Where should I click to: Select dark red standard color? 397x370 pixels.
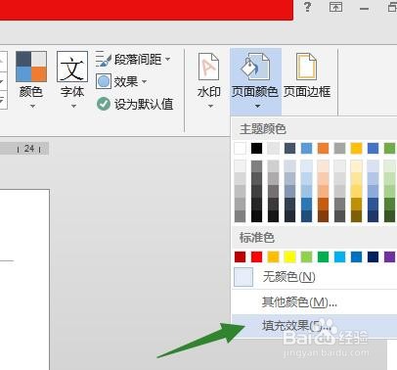click(240, 256)
